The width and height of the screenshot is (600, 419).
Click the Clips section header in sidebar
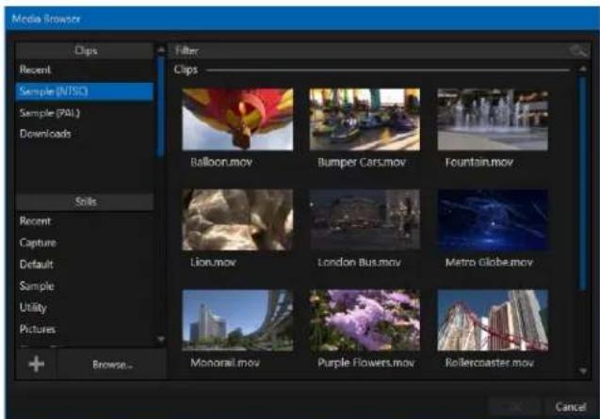pos(85,51)
